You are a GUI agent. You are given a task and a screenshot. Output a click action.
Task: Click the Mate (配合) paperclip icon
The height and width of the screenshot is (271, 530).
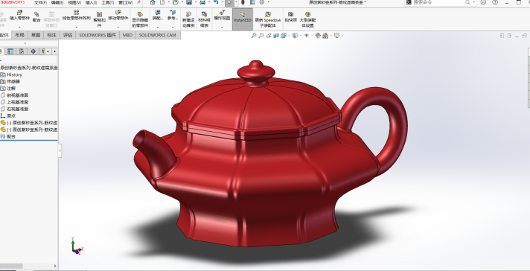(x=36, y=14)
